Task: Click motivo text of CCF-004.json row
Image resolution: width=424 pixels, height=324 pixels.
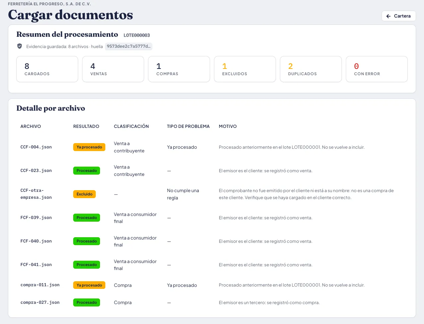Action: tap(291, 147)
